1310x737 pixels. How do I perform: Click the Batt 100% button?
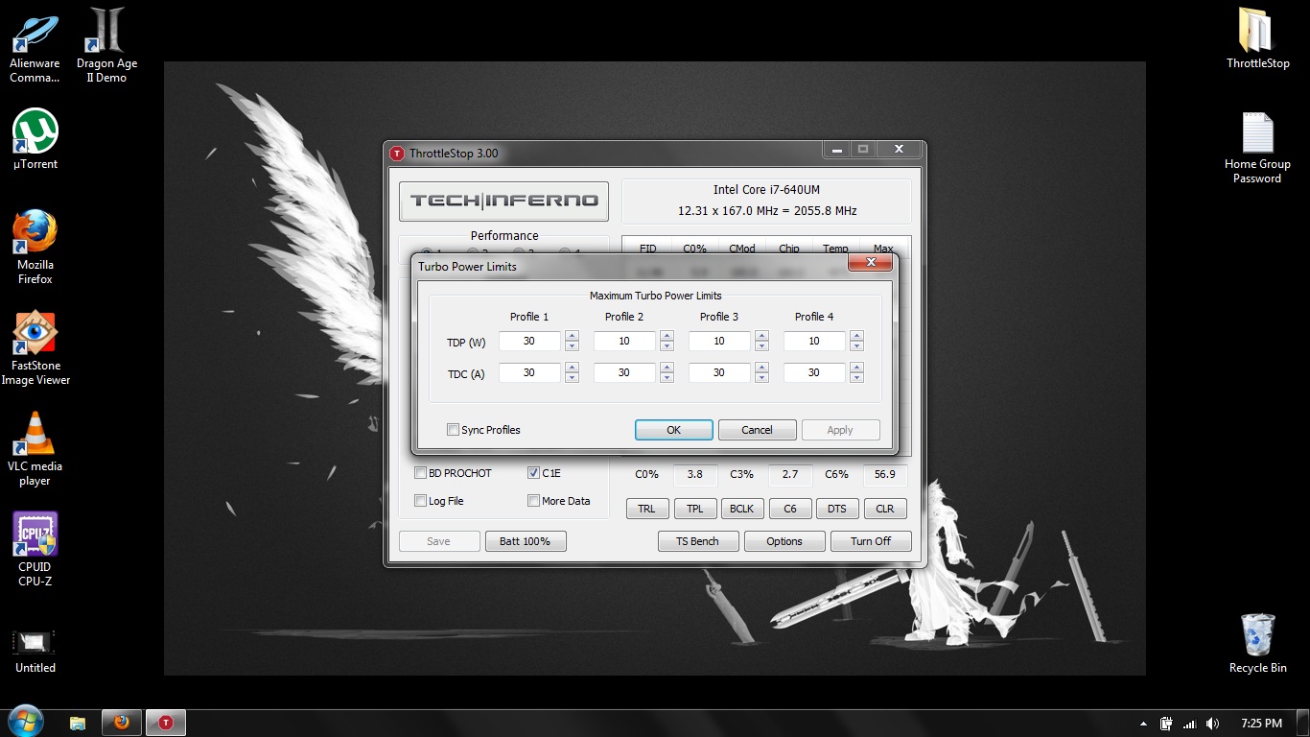coord(526,541)
